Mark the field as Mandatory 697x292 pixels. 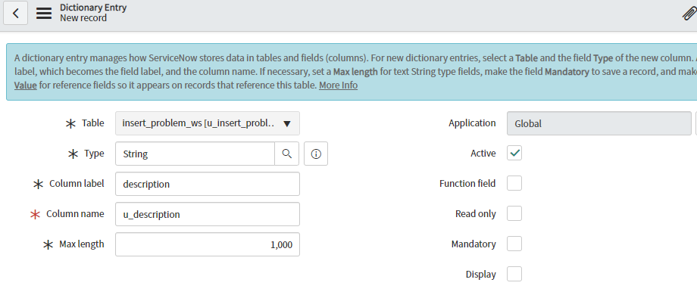(514, 244)
